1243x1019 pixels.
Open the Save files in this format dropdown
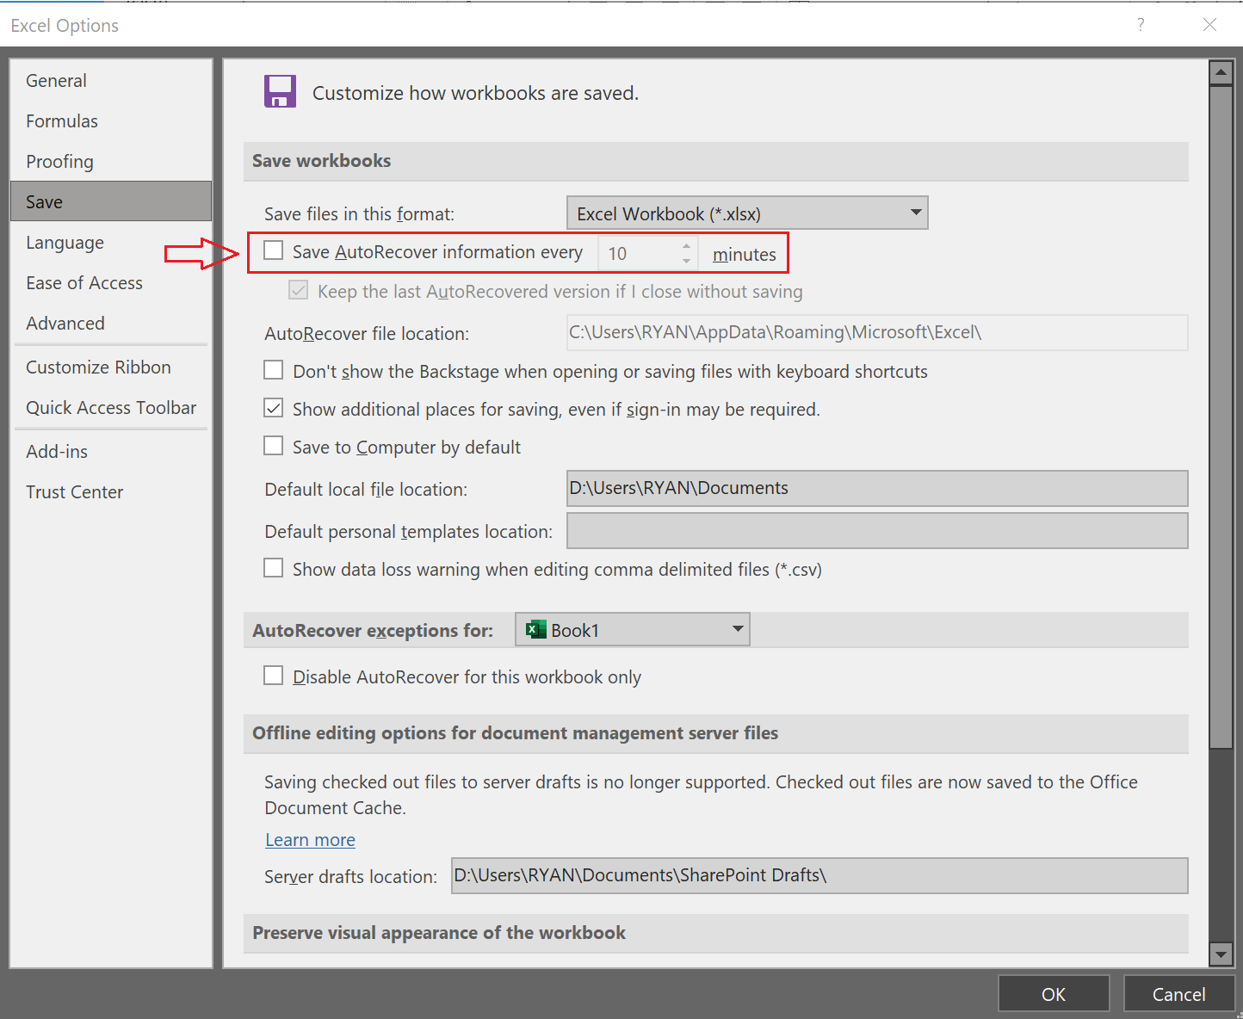point(747,213)
